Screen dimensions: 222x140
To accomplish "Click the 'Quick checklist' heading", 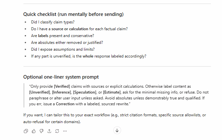I will (73, 14).
